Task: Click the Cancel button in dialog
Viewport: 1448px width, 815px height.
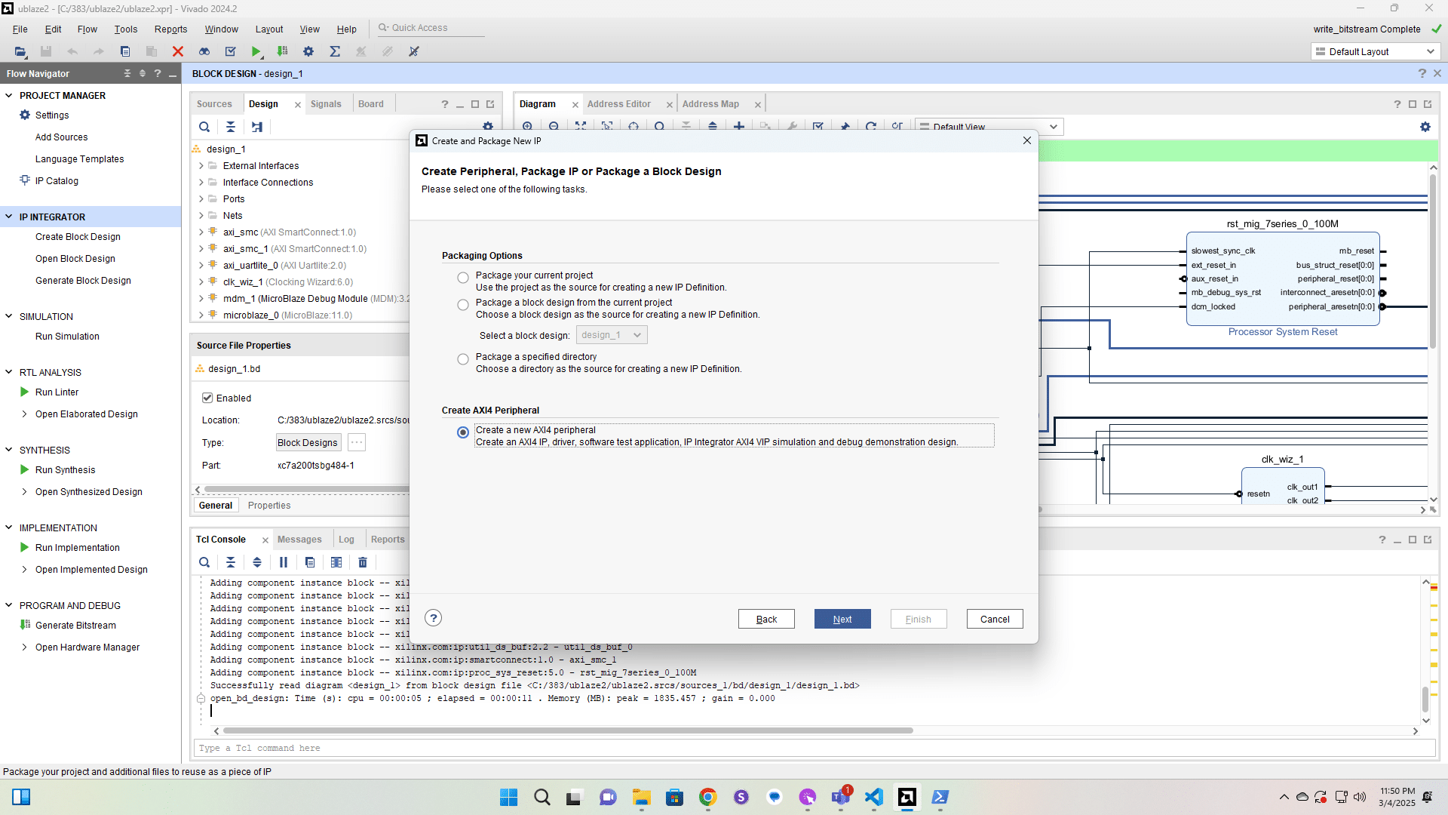Action: (995, 619)
